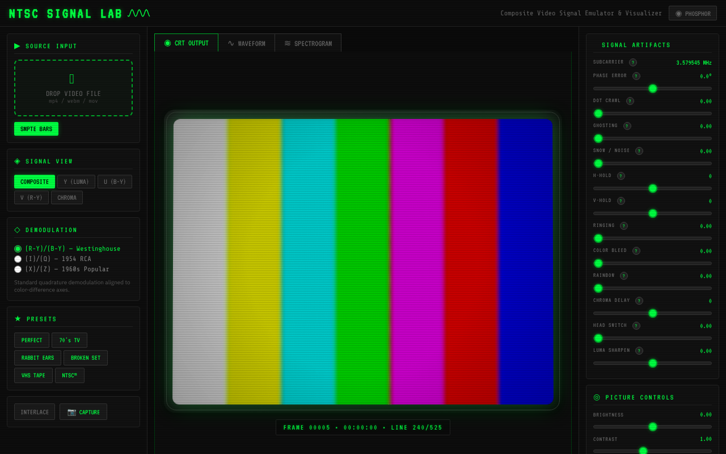Apply the VHS TAPE preset
The height and width of the screenshot is (454, 726).
[x=33, y=375]
